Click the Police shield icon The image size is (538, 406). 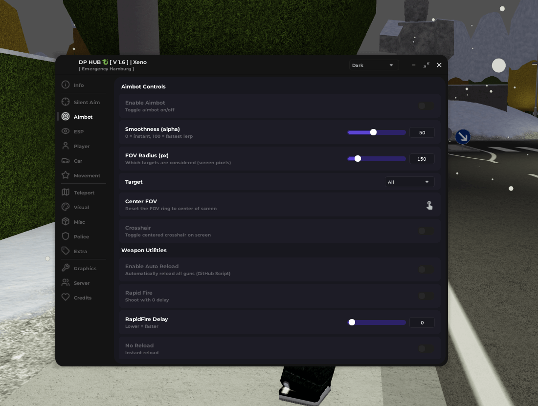66,236
